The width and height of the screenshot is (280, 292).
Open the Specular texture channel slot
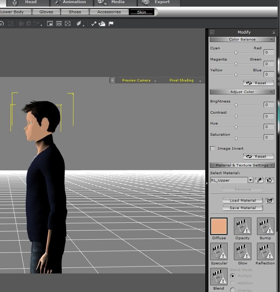[219, 251]
